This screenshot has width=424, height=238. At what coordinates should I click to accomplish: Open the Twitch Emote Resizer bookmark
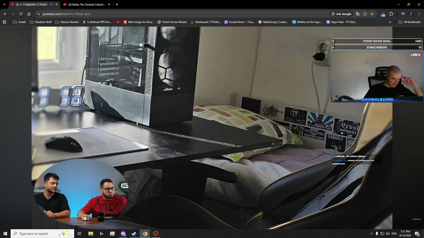coord(172,22)
